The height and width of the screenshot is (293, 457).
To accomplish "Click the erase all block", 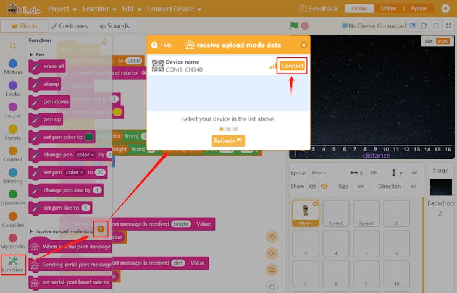I will 47,67.
